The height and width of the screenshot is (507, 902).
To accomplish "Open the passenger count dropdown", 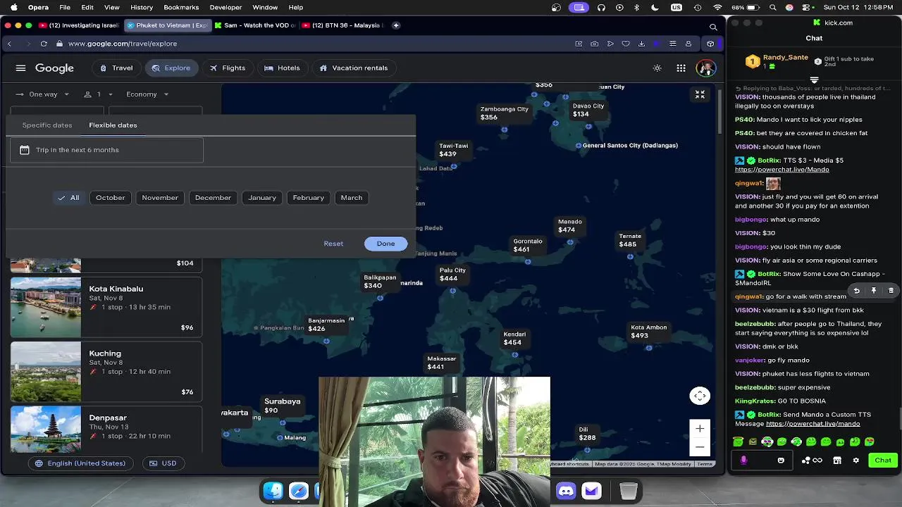I will (x=98, y=94).
